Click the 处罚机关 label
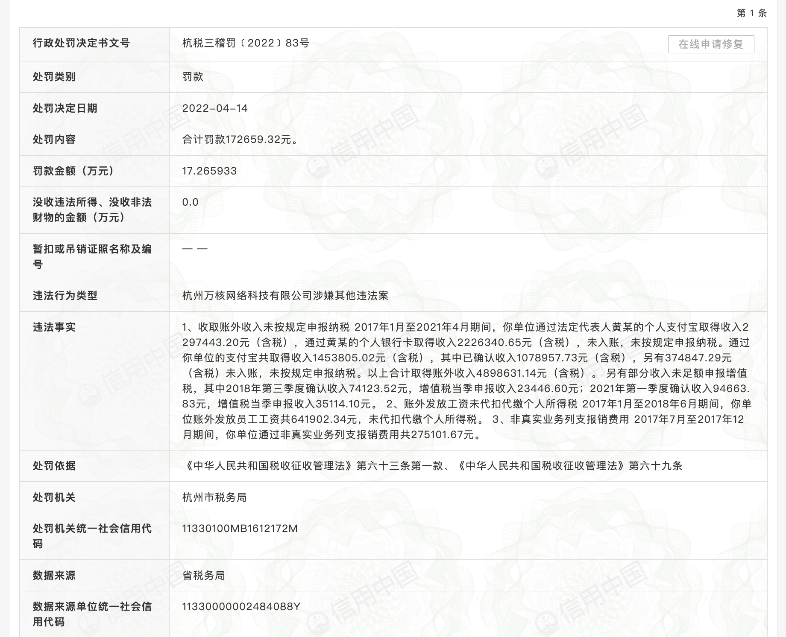Screen dimensions: 786x637 [54, 497]
